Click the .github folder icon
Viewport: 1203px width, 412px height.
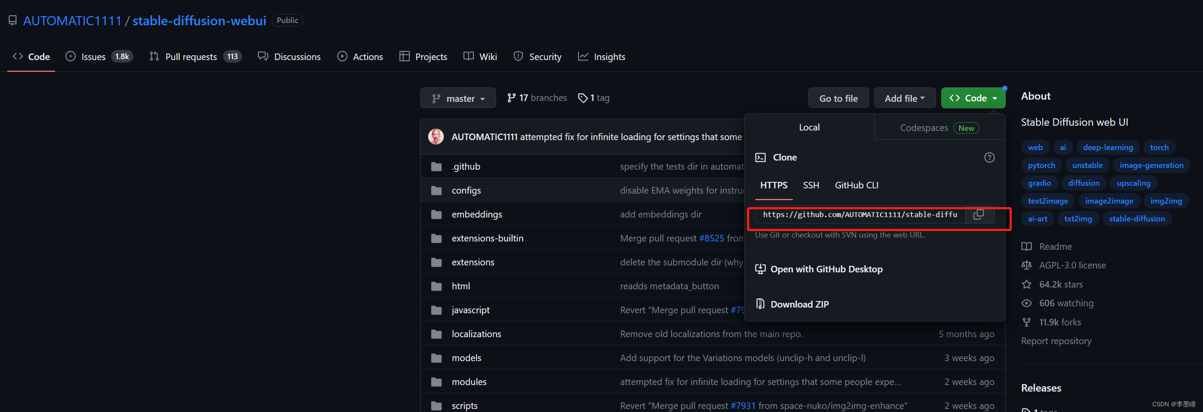click(436, 167)
